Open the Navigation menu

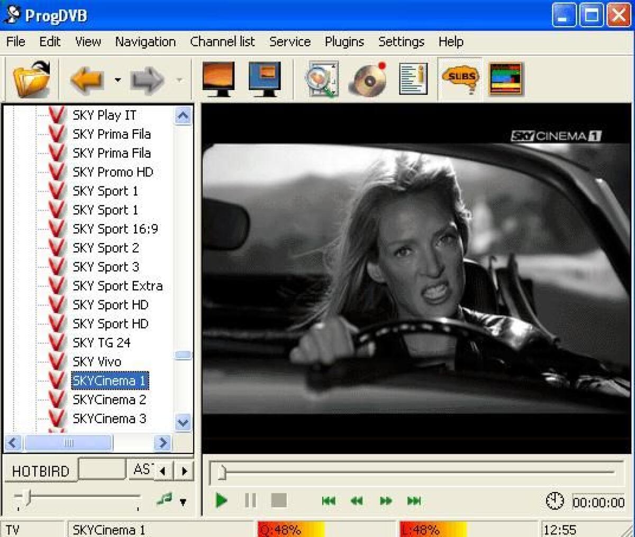(145, 41)
